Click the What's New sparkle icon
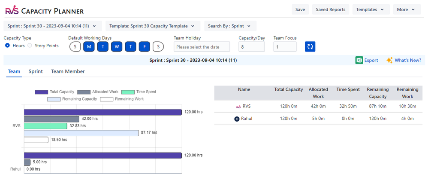The height and width of the screenshot is (174, 428). tap(389, 60)
